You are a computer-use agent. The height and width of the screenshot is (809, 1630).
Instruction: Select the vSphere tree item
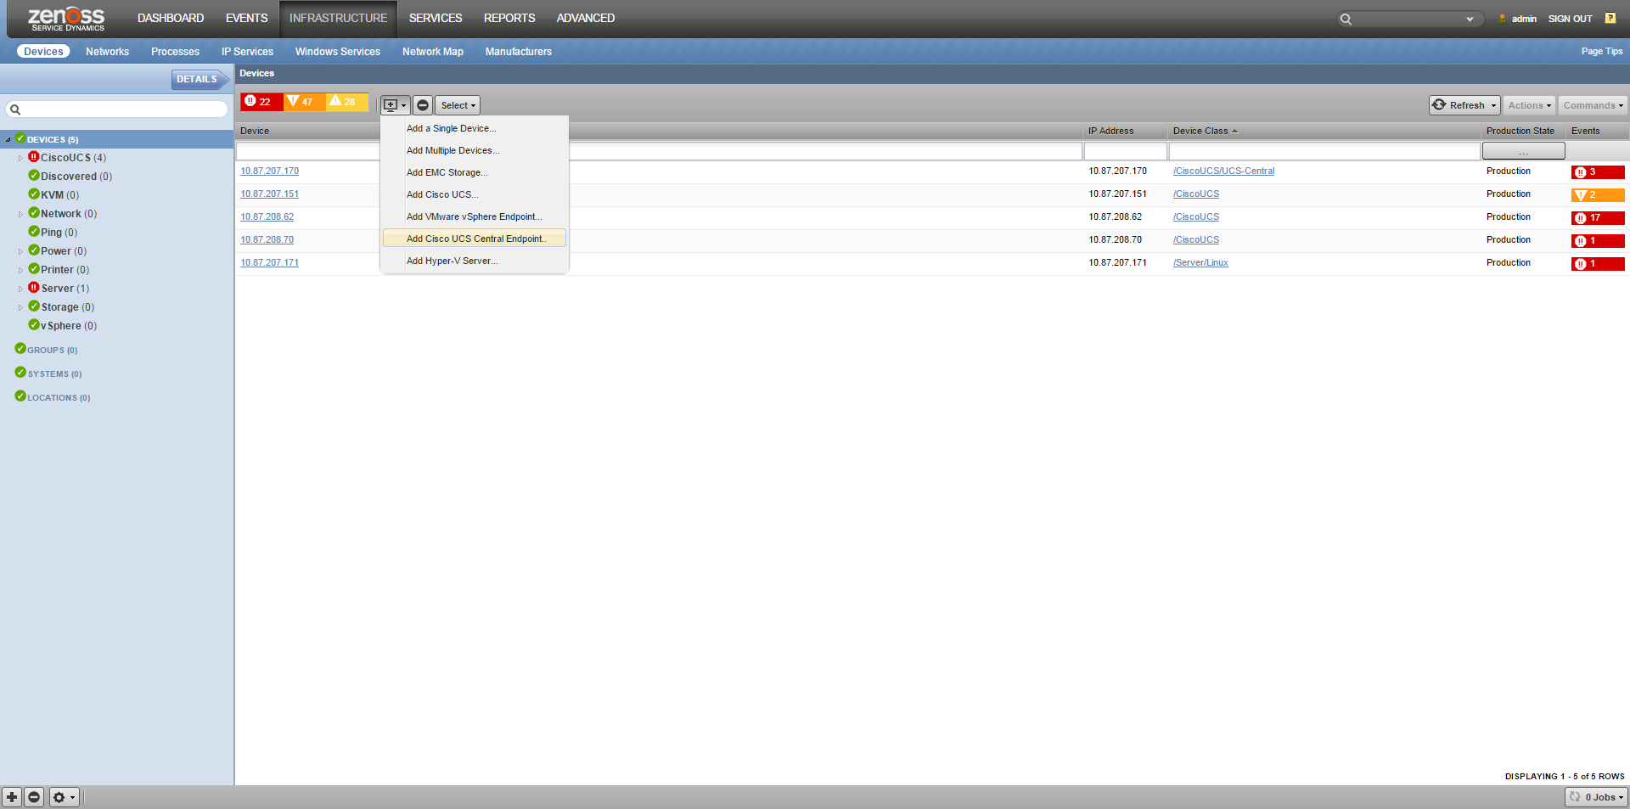(69, 326)
